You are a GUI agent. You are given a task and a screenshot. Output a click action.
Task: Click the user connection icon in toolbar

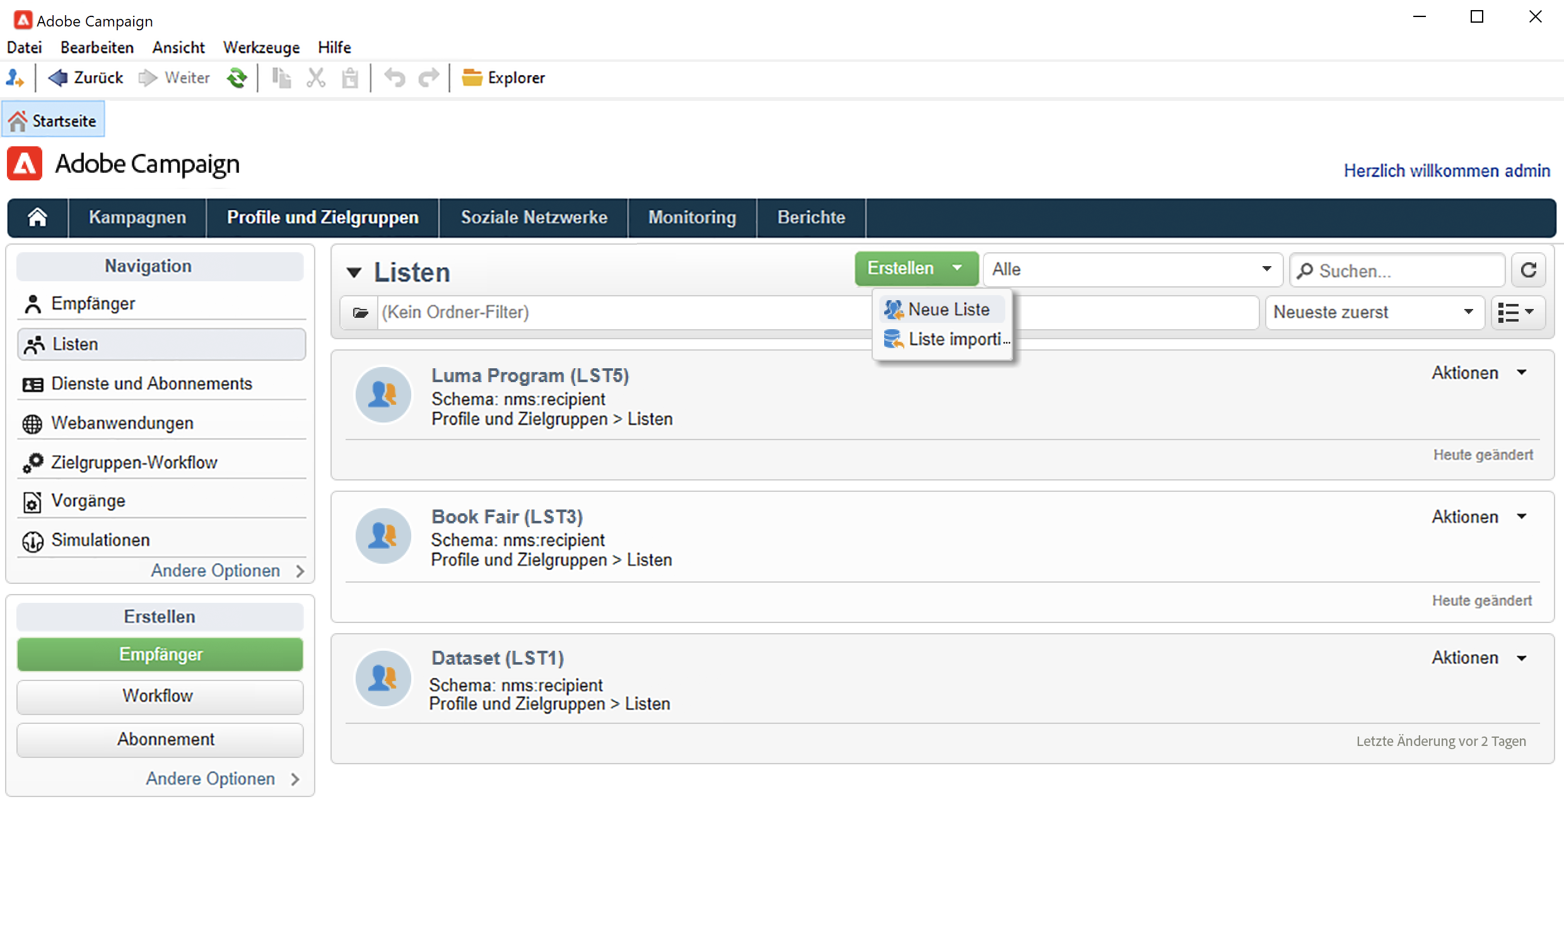coord(15,78)
